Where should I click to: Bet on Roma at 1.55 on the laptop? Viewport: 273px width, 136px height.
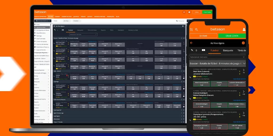coord(92,78)
